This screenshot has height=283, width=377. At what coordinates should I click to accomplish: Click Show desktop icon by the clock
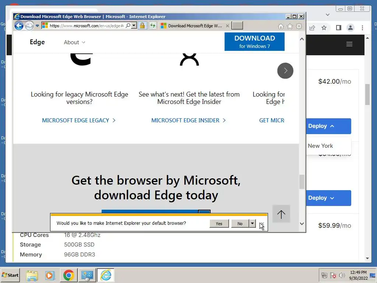click(373, 275)
